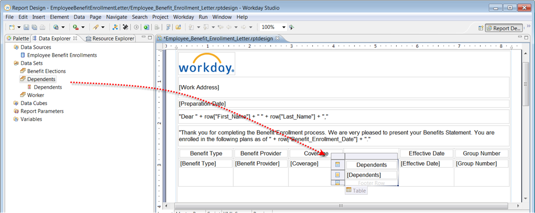The height and width of the screenshot is (213, 535).
Task: Click the horizontal scrollbar of the editor
Action: pos(341,206)
